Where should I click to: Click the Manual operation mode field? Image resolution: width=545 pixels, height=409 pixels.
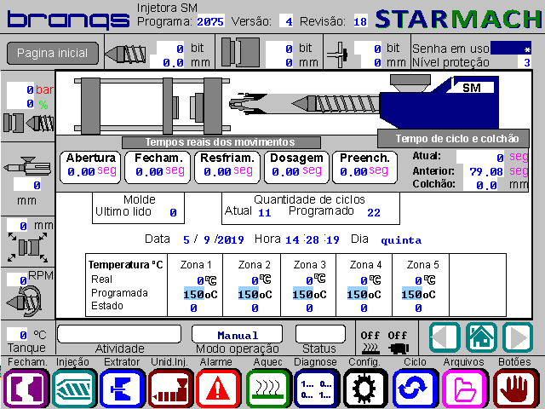coord(237,335)
